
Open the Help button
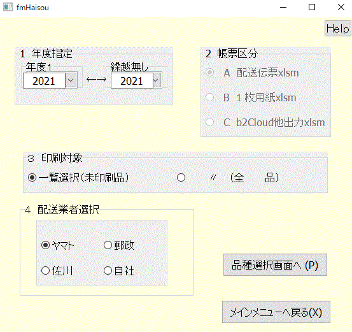[x=337, y=28]
